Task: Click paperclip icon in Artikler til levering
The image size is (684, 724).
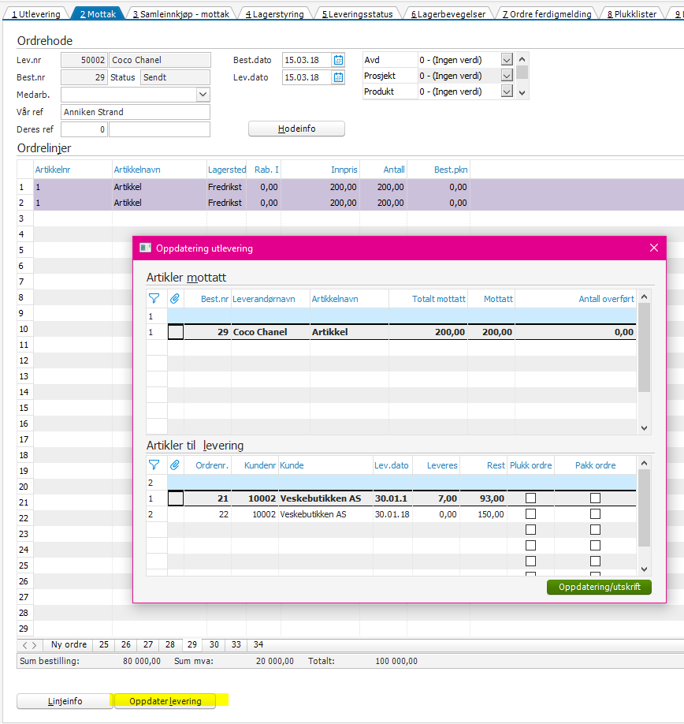Action: 175,465
